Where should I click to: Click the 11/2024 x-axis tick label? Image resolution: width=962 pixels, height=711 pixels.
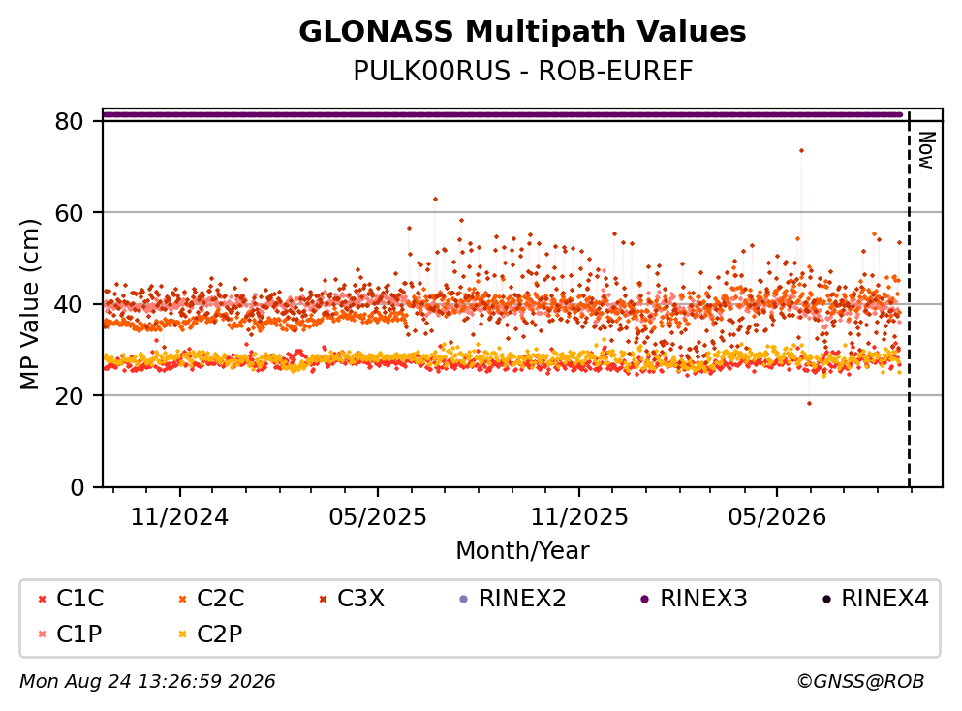tap(180, 517)
